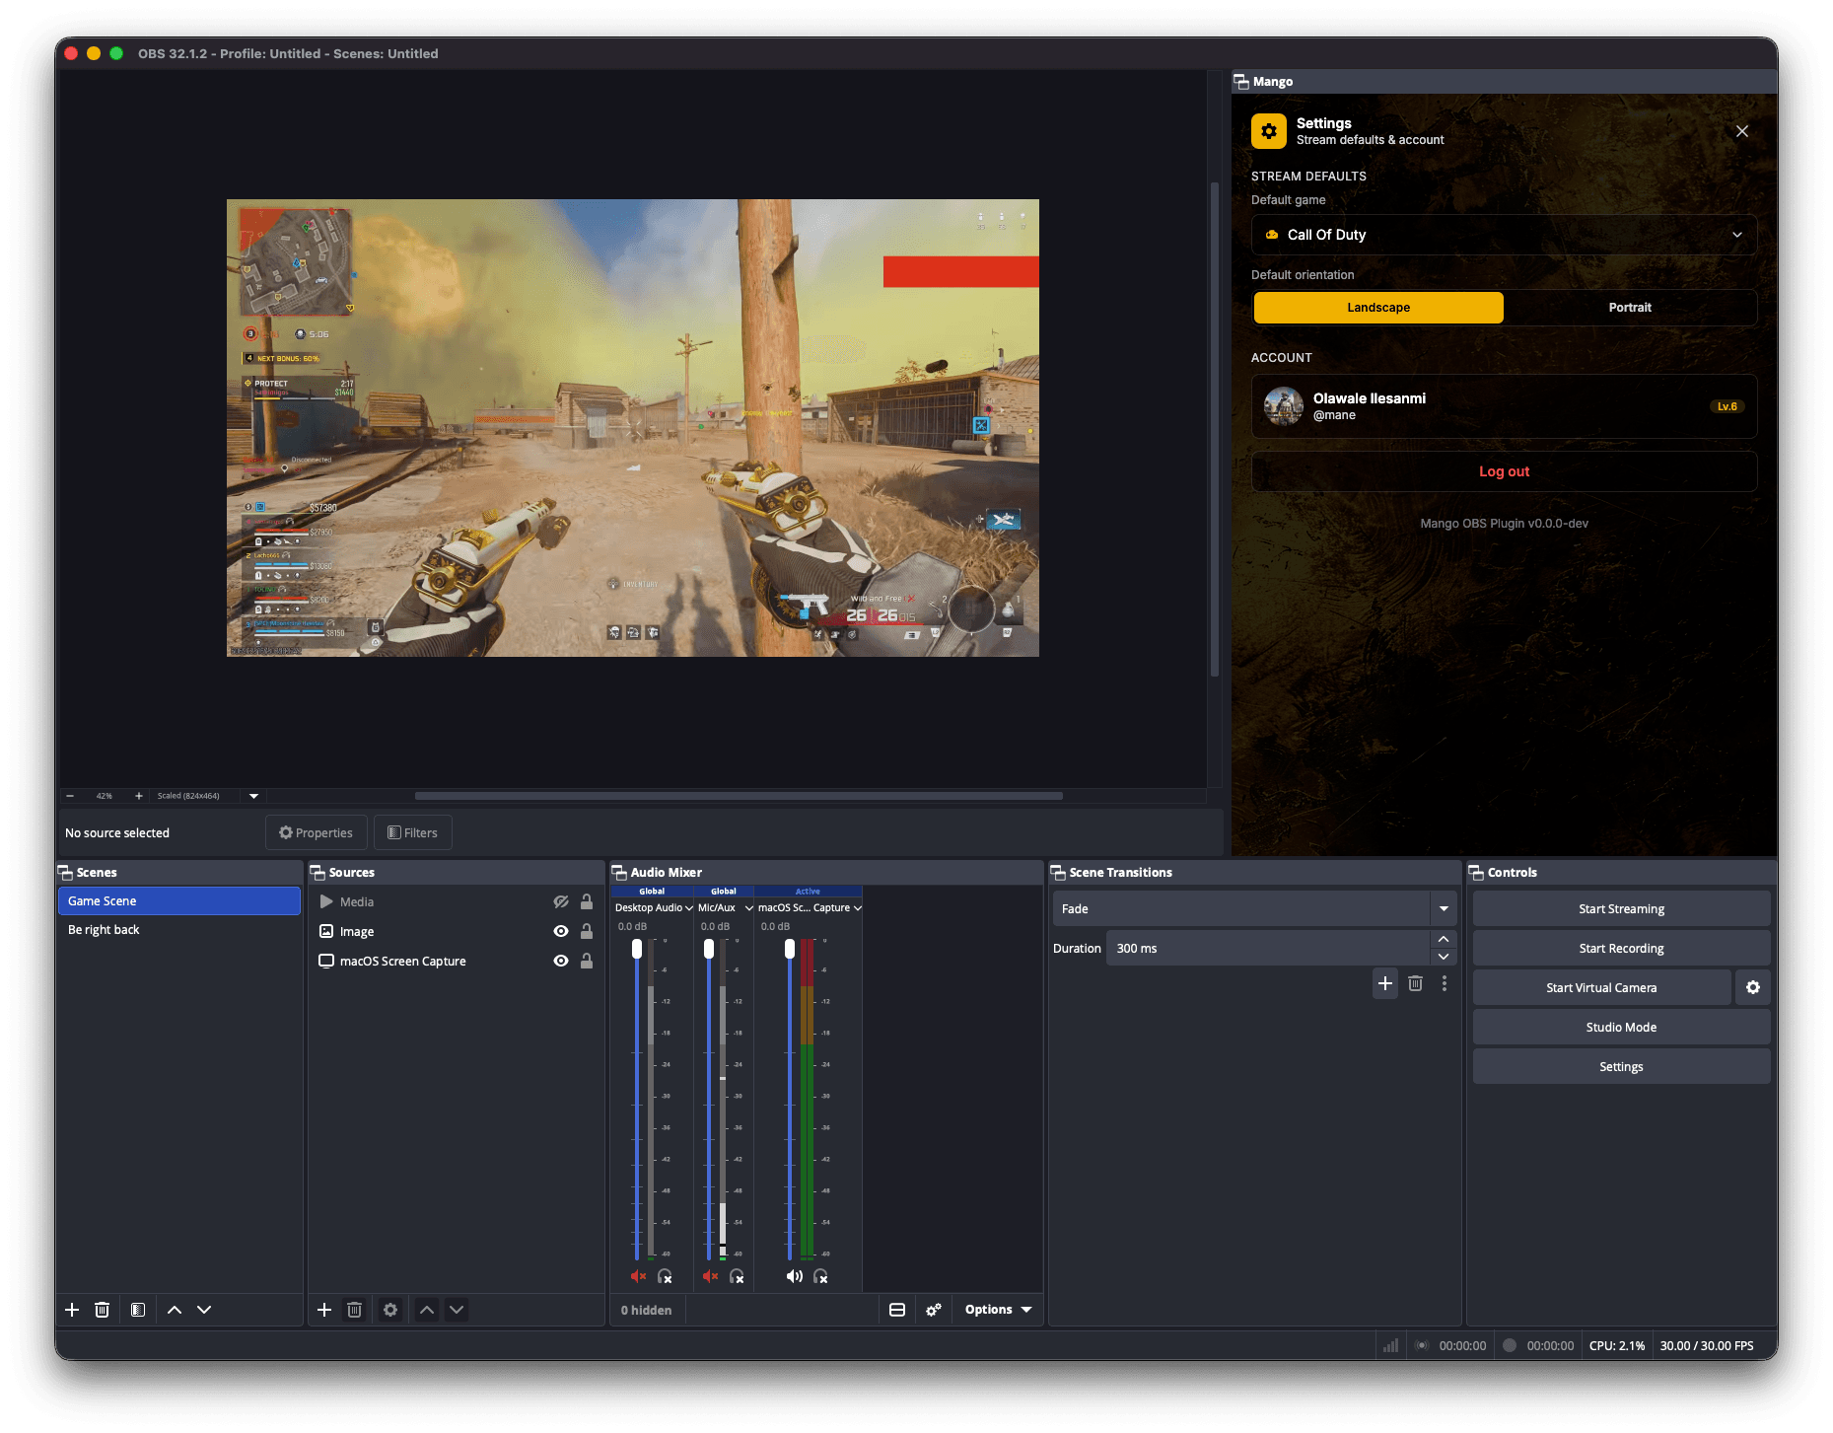This screenshot has height=1433, width=1833.
Task: Remove scene transition trash icon
Action: point(1415,983)
